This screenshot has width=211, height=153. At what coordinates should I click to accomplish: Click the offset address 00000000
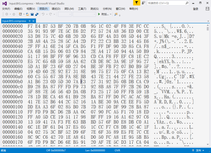pos(13,26)
